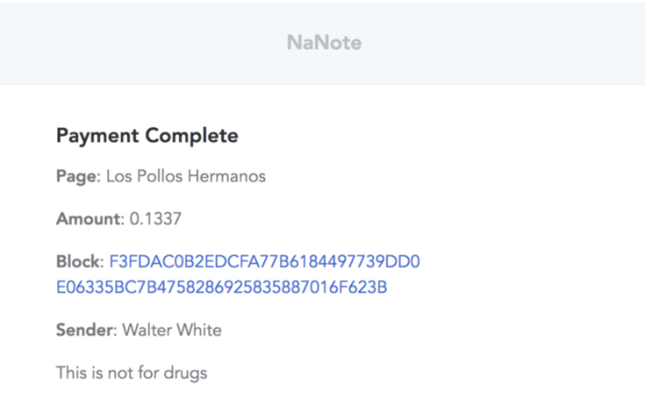Screen dimensions: 645x419
Task: Click the word Hermanos in page name
Action: [226, 176]
